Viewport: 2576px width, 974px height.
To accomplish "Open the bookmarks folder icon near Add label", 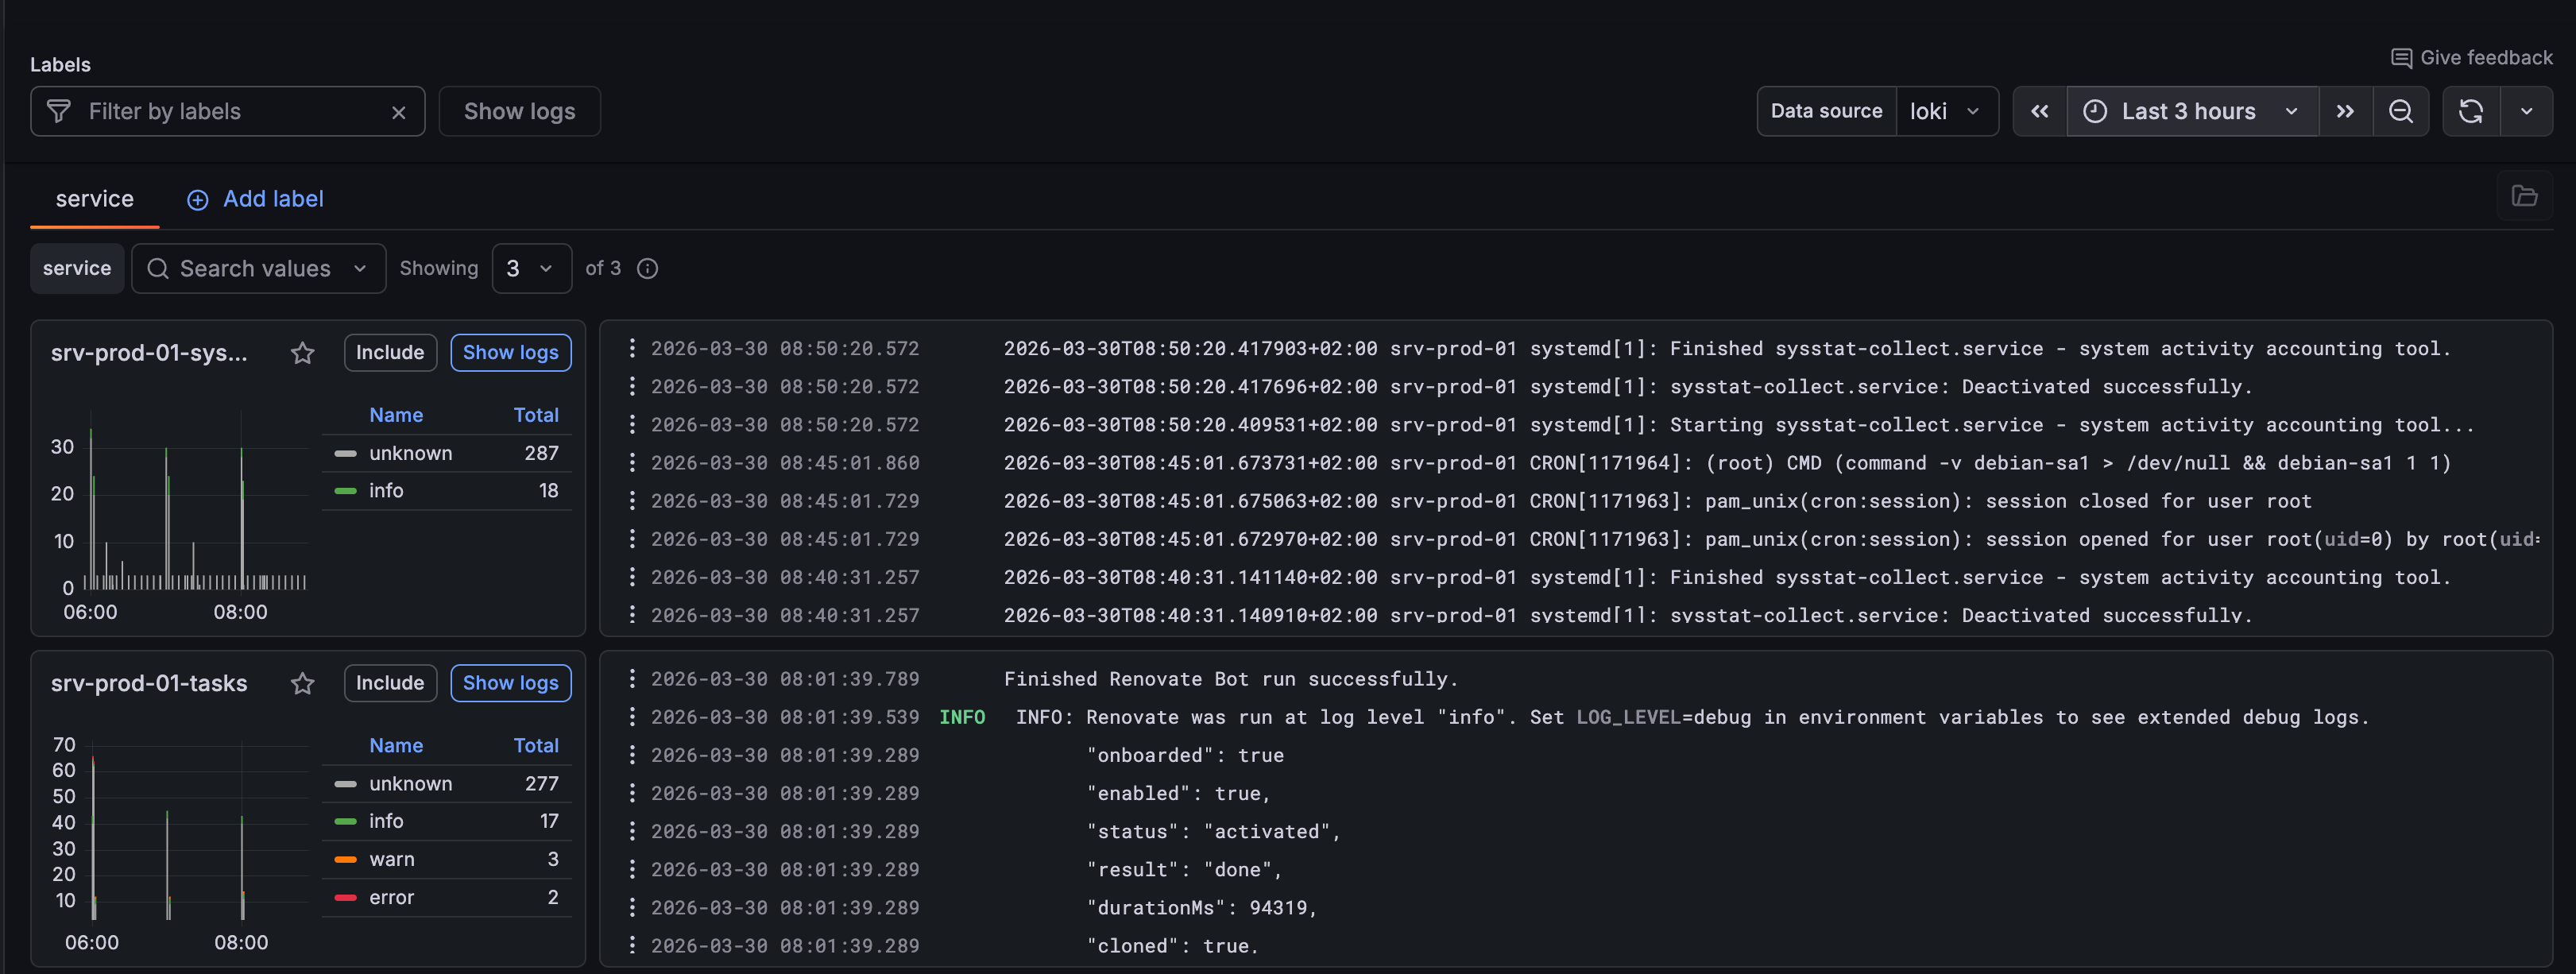I will (x=2525, y=197).
